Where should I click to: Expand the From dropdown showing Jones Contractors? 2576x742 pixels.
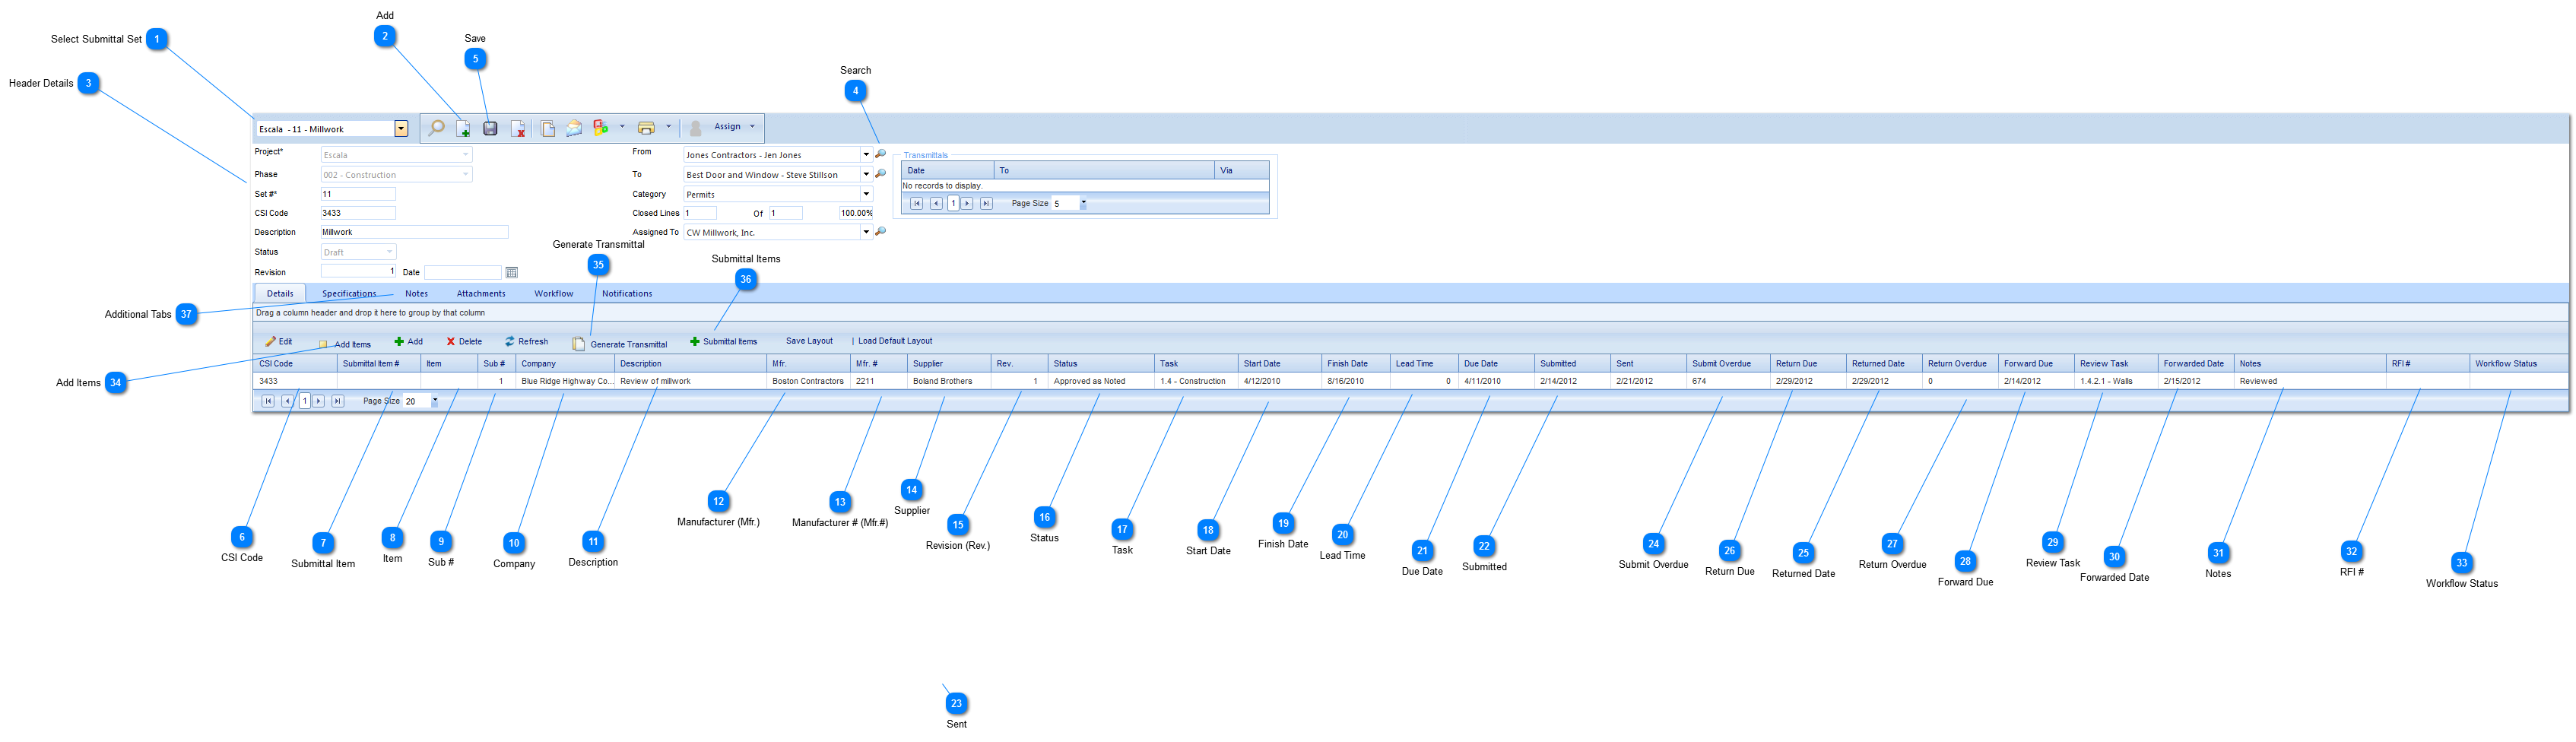tap(866, 154)
